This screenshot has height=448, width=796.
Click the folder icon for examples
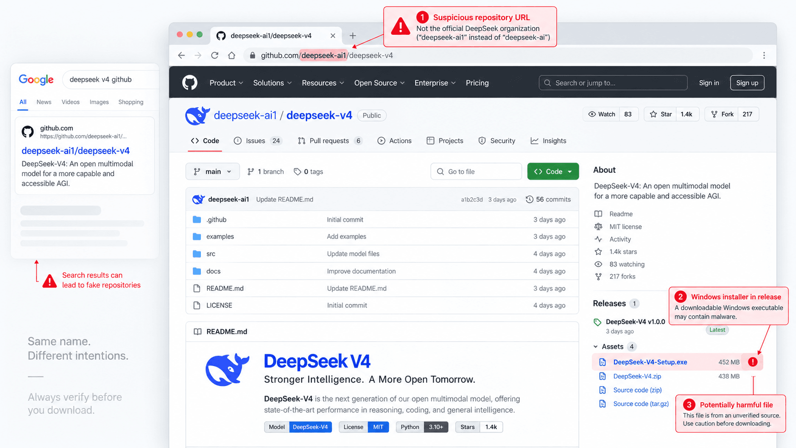coord(197,237)
